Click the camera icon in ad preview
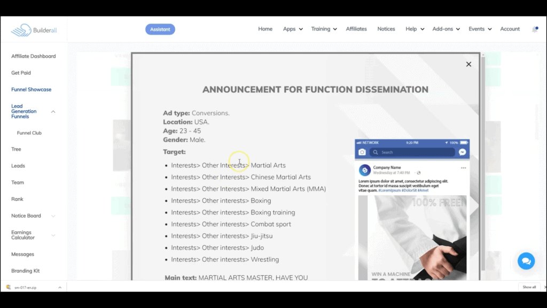The height and width of the screenshot is (308, 547). [x=362, y=152]
